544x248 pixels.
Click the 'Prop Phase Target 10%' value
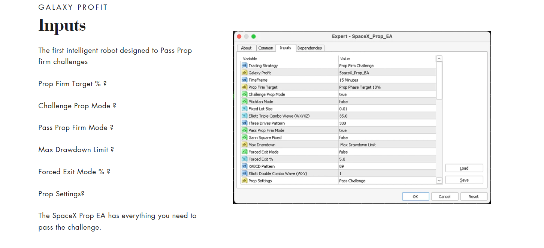[x=360, y=87]
